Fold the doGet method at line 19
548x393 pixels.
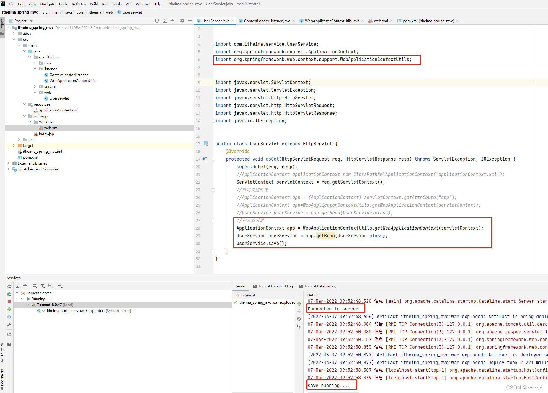(x=213, y=159)
